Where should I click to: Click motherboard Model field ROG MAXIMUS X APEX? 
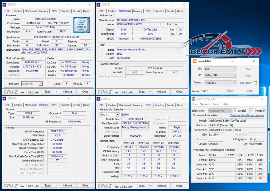(x=137, y=24)
